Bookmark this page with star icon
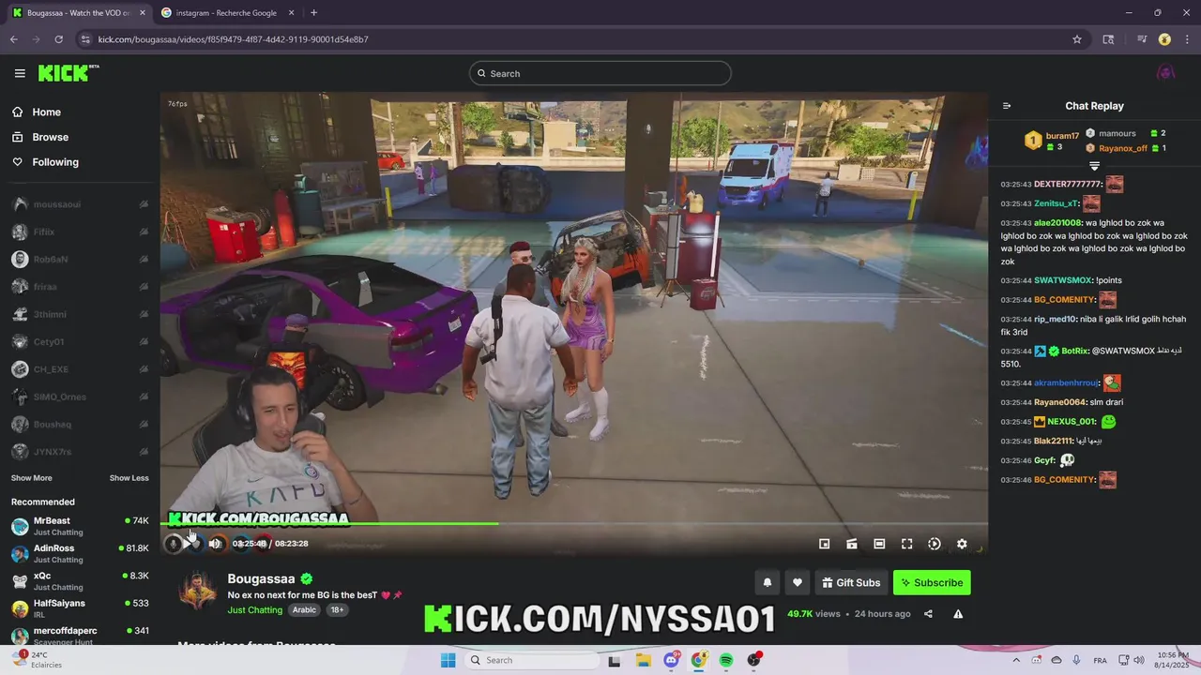Image resolution: width=1201 pixels, height=675 pixels. point(1077,39)
